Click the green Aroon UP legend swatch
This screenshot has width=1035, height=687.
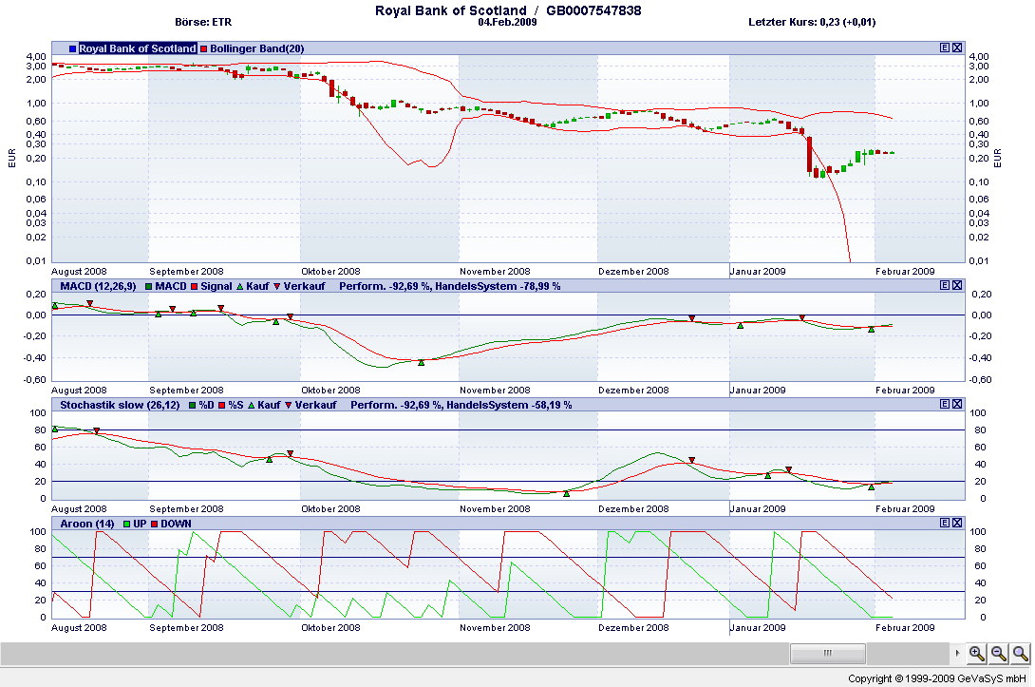(126, 524)
